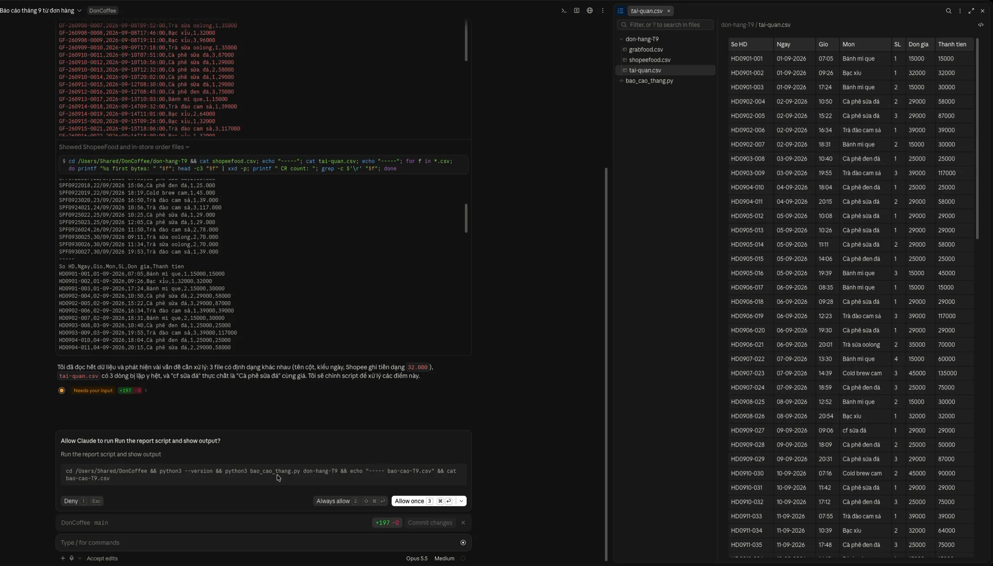The height and width of the screenshot is (566, 993).
Task: Click the CSV table vertical scrollbar
Action: coord(977,138)
